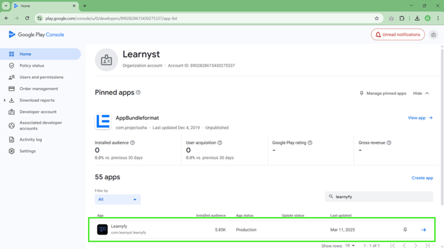Focus the app search field containing learnyfy
Screen dimensions: 444x249
coord(379,197)
